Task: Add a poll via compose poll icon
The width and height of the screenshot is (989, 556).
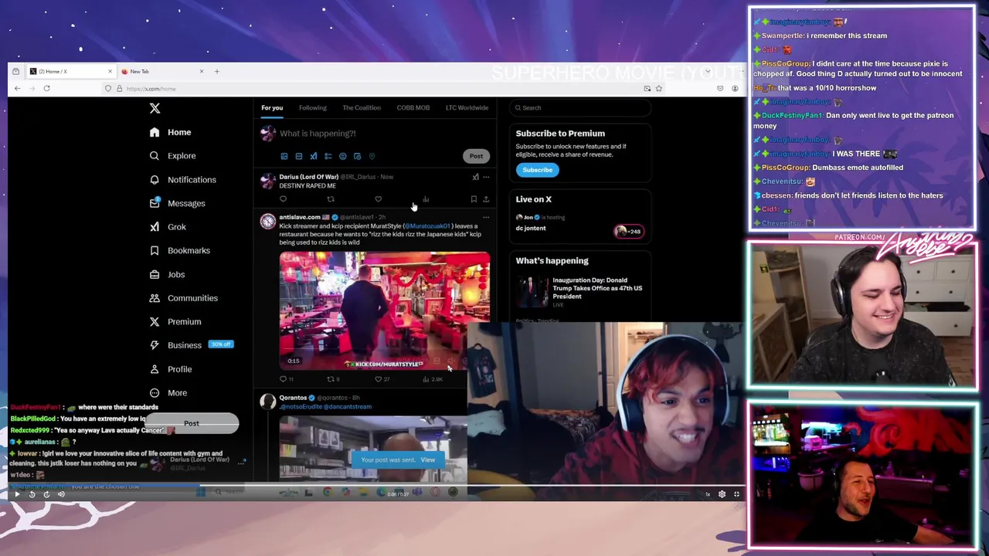Action: 328,156
